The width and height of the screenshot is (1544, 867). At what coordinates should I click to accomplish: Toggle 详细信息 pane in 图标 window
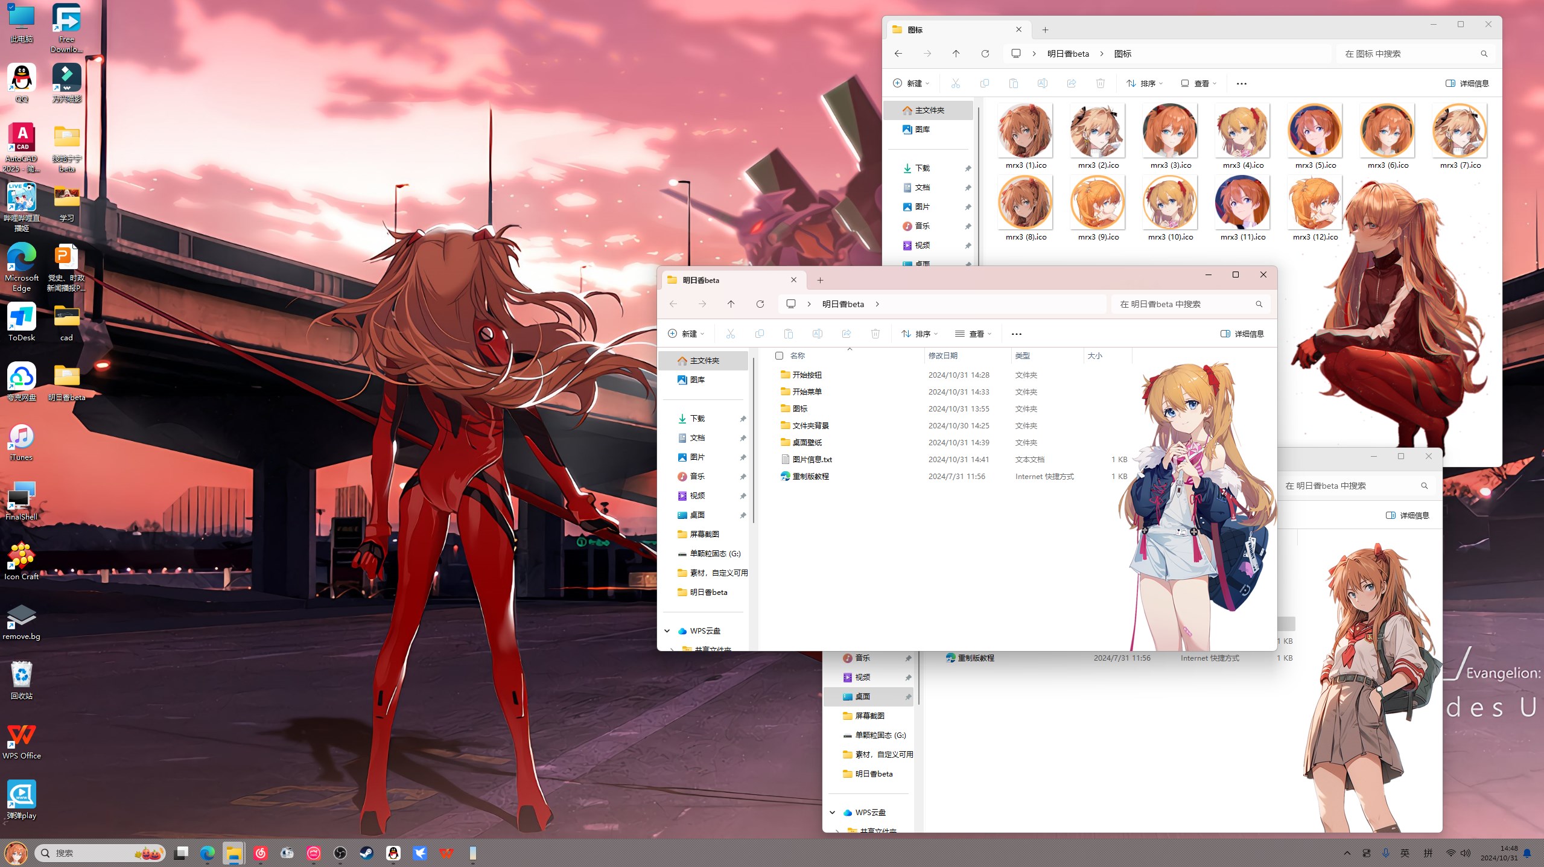(x=1467, y=83)
